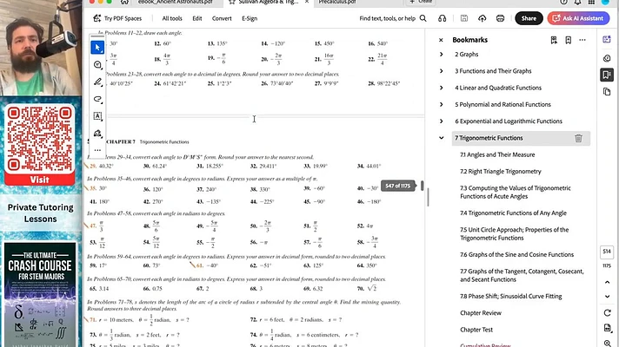Open page display options icon
This screenshot has width=619, height=347.
[607, 328]
